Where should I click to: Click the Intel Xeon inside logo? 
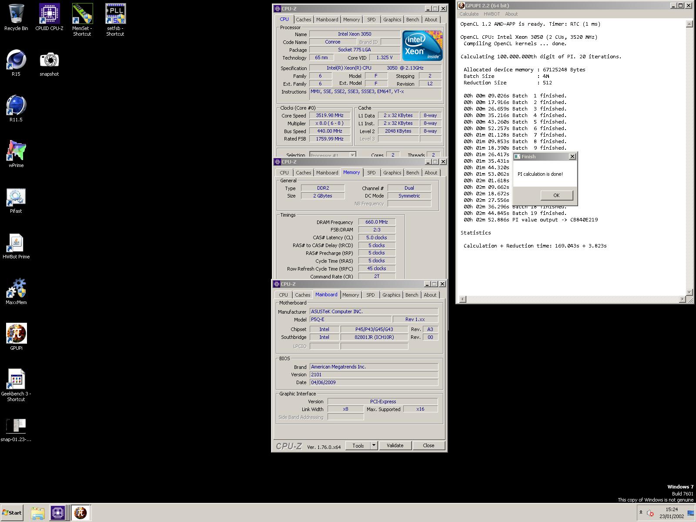tap(422, 45)
